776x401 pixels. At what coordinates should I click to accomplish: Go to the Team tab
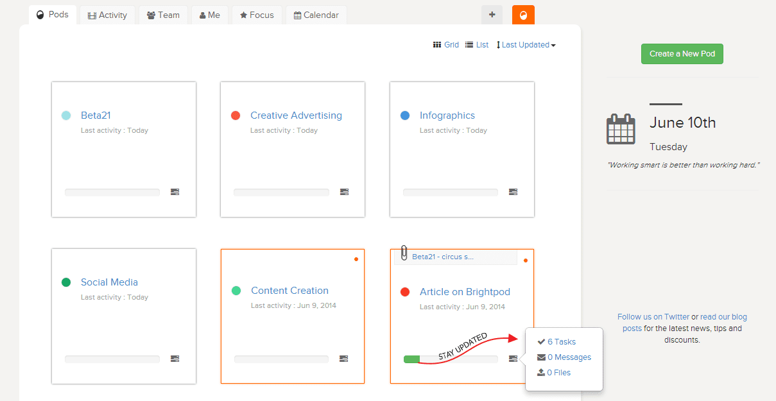(163, 15)
